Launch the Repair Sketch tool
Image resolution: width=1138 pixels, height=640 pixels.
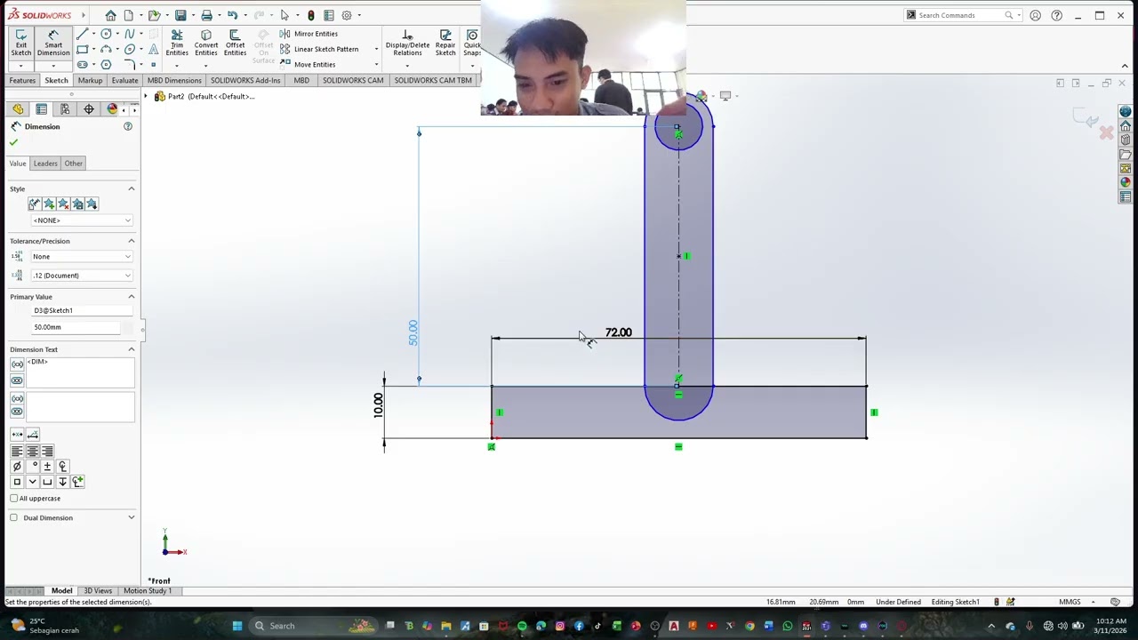[x=445, y=43]
